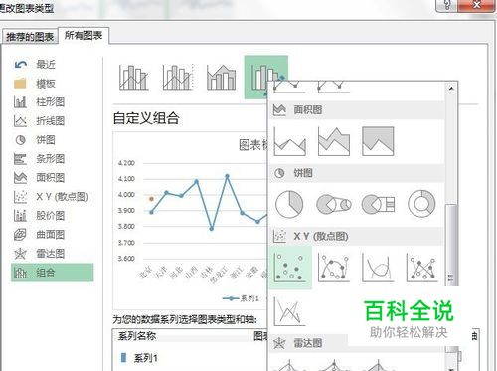497x371 pixels.
Task: Click the 面积图 group header in dropdown
Action: pos(357,110)
